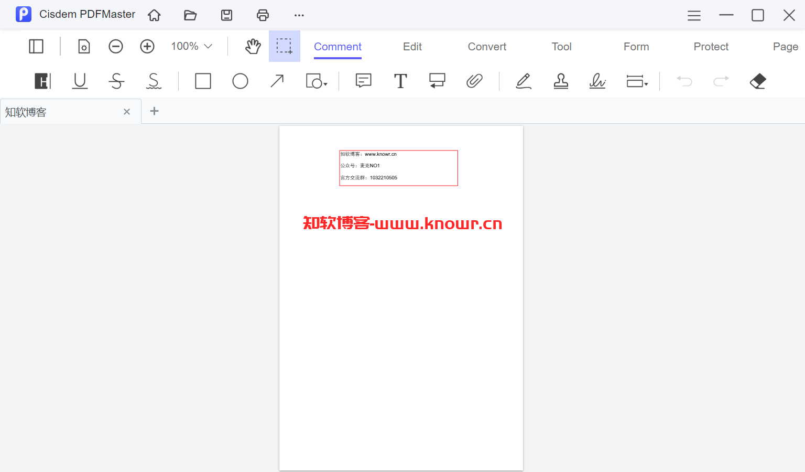Open the hamburger menu
Screen dimensions: 805x472
694,16
